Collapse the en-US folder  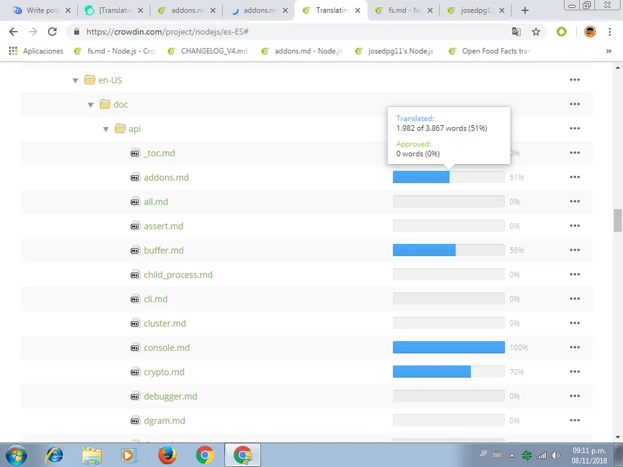tap(75, 80)
